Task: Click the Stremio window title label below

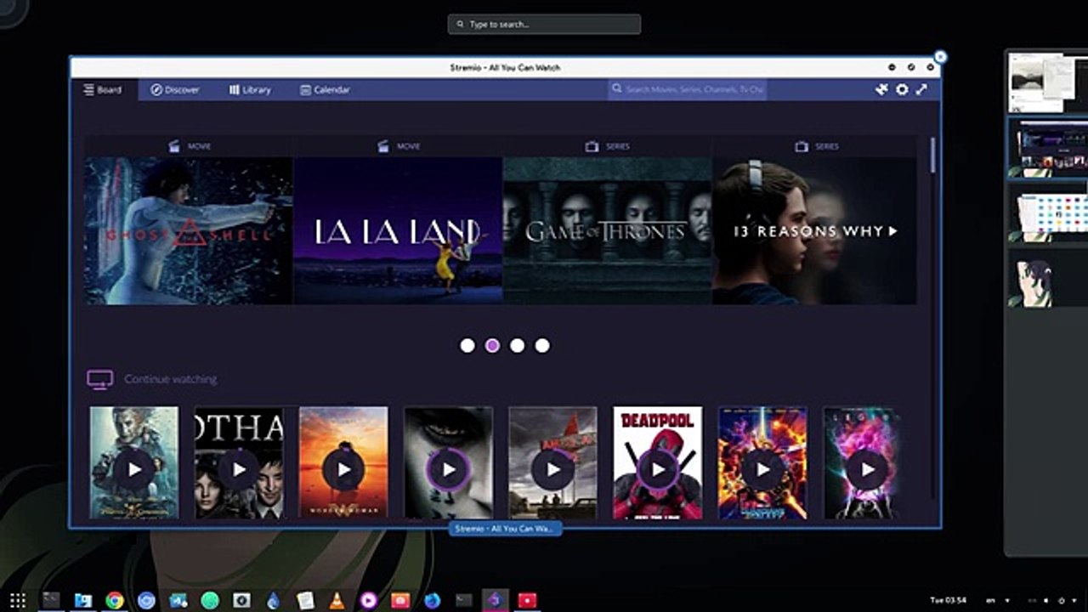Action: 505,529
